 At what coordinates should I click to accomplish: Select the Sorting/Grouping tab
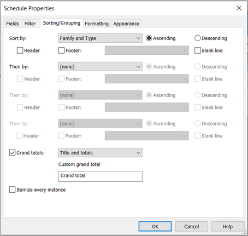[62, 23]
